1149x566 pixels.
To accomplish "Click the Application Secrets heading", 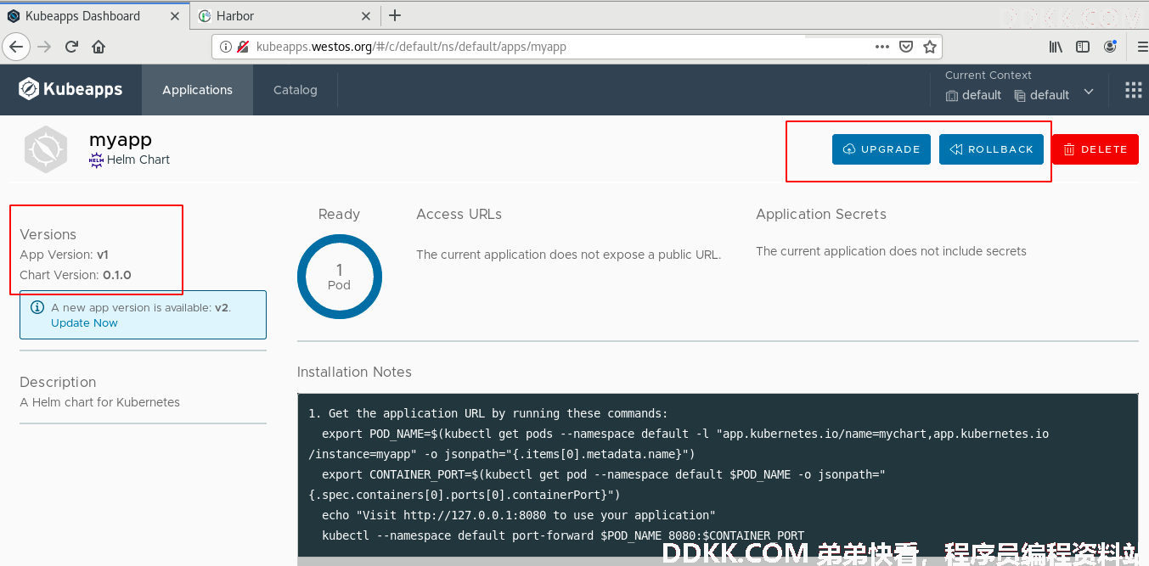I will (821, 214).
